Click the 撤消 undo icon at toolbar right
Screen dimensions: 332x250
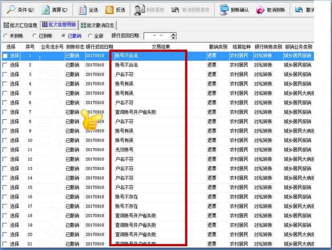point(299,10)
